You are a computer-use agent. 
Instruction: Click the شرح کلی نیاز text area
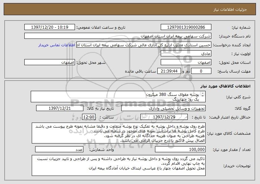click(x=118, y=97)
